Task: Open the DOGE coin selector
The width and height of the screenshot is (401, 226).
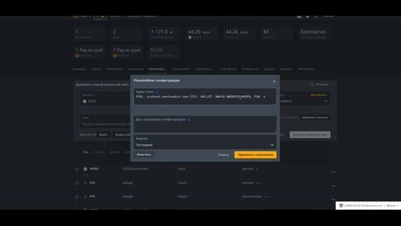Action: tap(106, 99)
